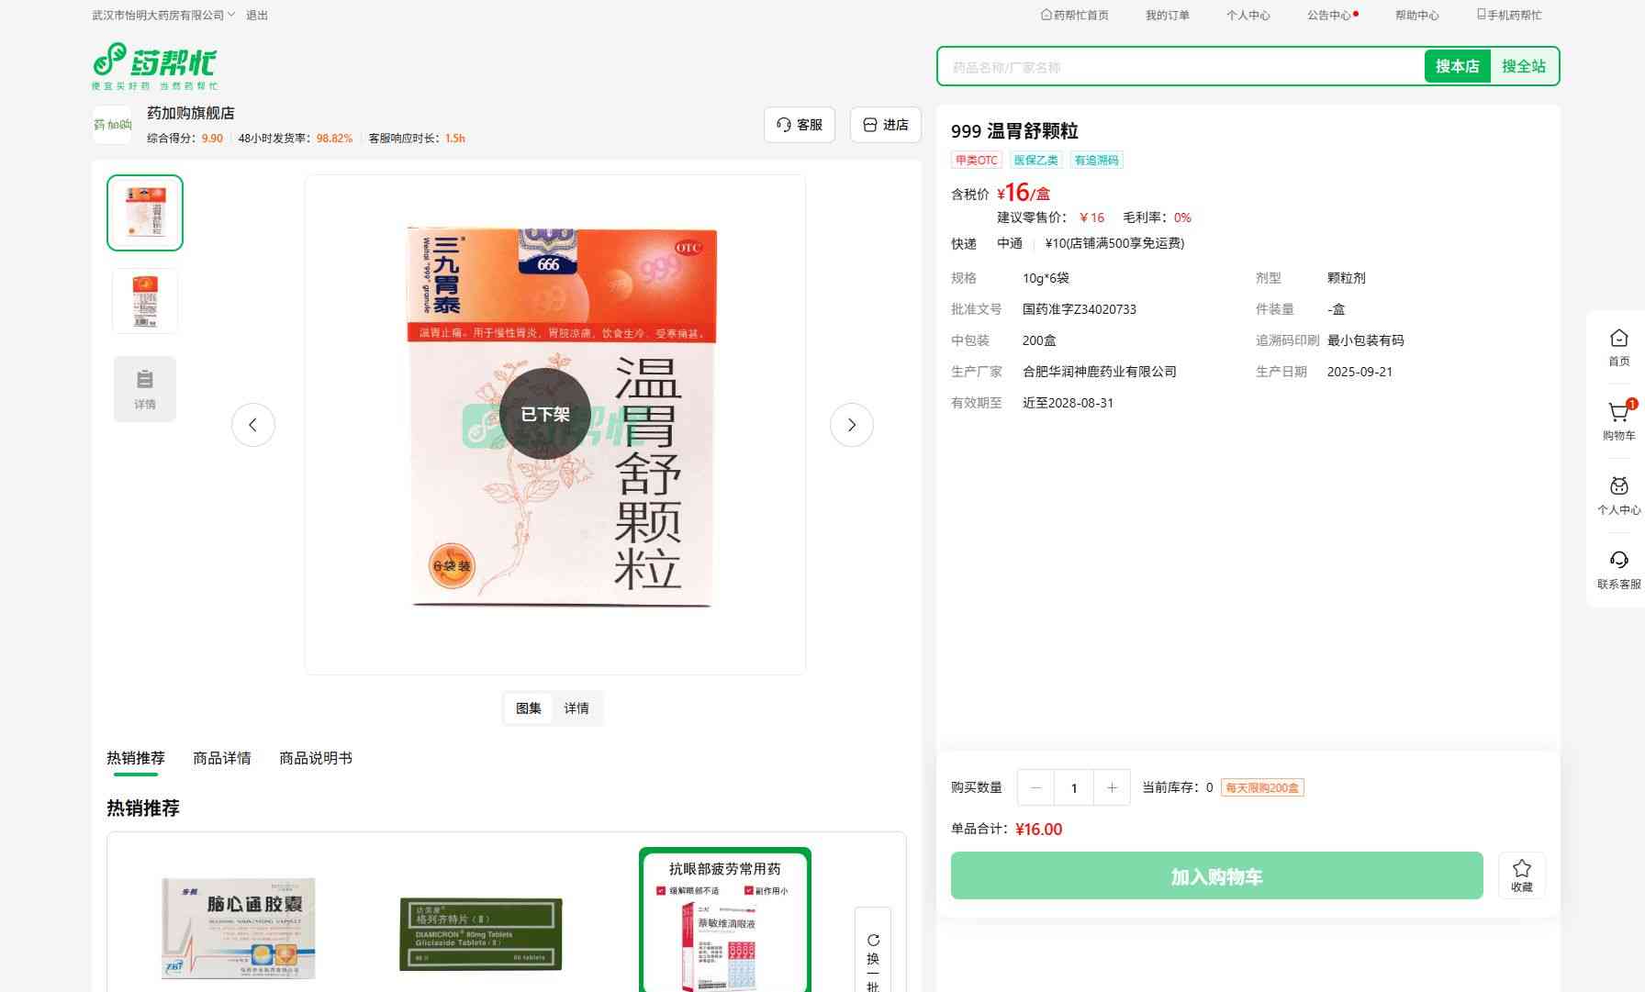Click the 加入购物车 button
Screen dimensions: 1645x992
pyautogui.click(x=1216, y=876)
